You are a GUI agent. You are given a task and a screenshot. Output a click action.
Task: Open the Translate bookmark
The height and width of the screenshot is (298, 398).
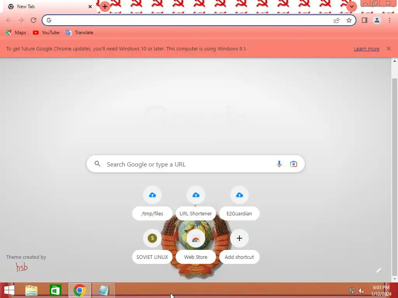[x=79, y=33]
